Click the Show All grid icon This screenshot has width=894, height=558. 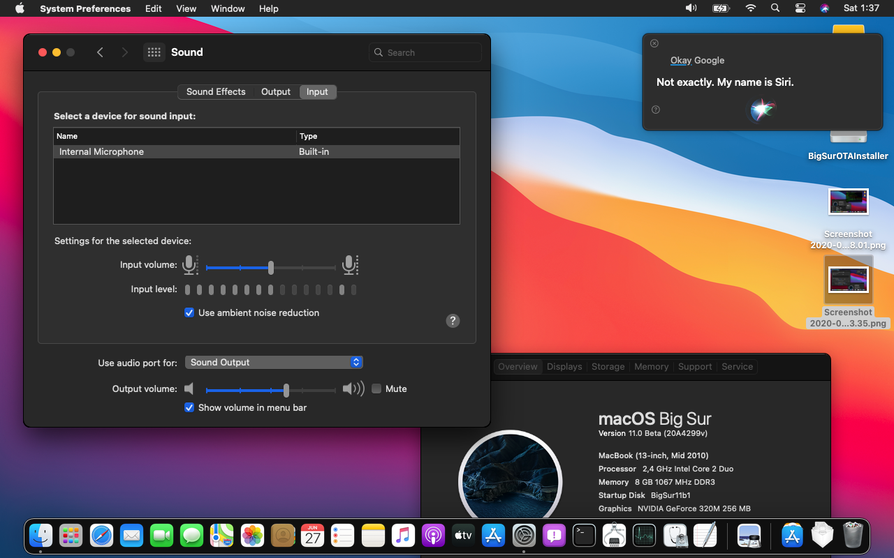click(x=154, y=52)
